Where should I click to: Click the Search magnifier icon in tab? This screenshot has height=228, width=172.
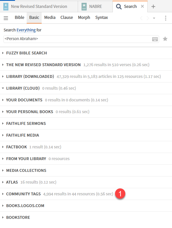[119, 7]
